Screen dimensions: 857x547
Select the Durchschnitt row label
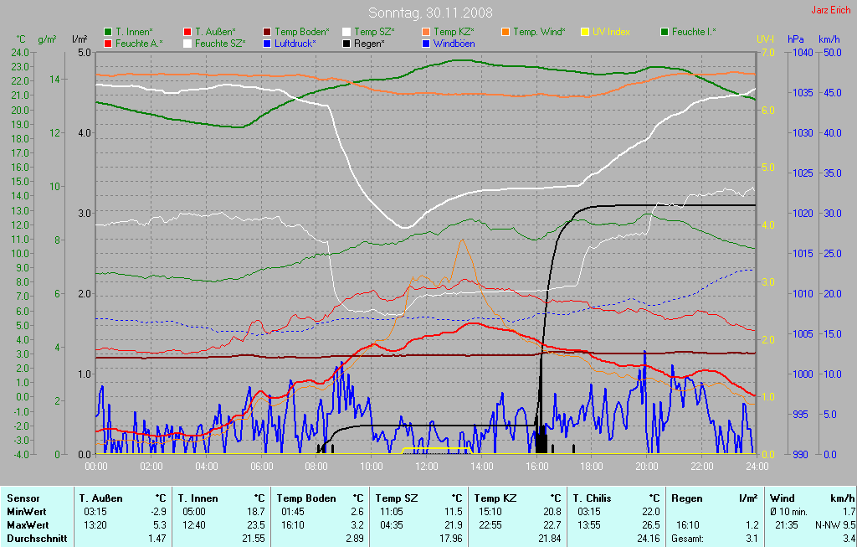37,539
